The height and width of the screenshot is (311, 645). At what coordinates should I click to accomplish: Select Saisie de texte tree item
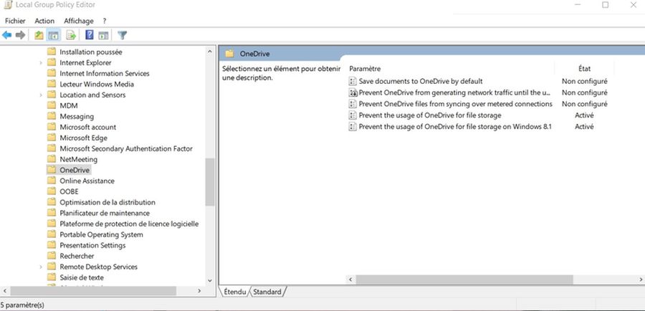click(x=82, y=277)
